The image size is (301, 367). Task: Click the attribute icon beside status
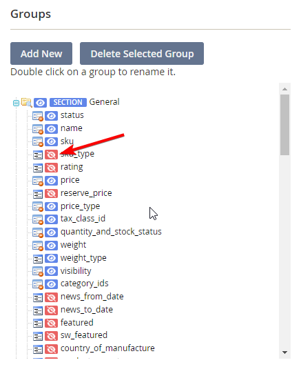(x=38, y=116)
